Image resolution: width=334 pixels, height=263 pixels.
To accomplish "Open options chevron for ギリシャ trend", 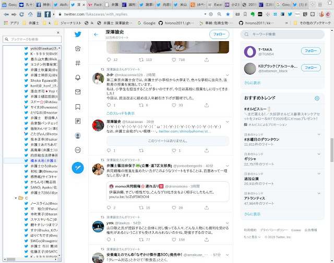I will [x=319, y=154].
